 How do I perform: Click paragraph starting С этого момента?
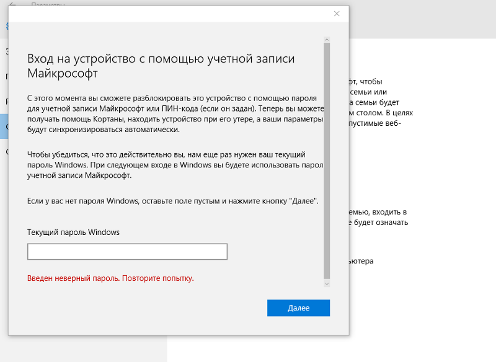(175, 114)
